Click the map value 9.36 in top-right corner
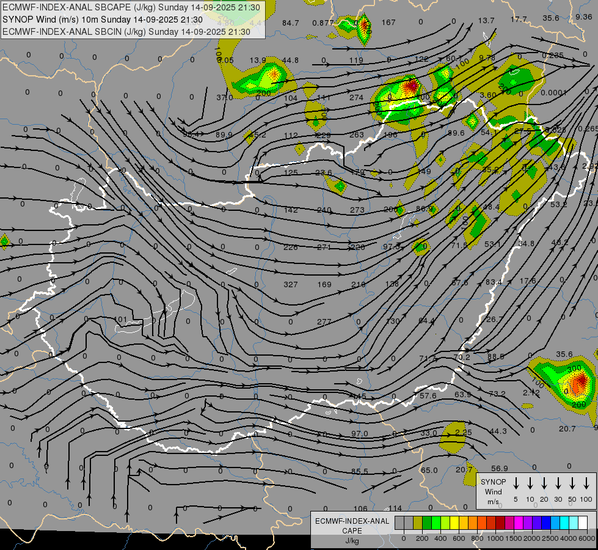This screenshot has height=550, width=598. [x=583, y=16]
